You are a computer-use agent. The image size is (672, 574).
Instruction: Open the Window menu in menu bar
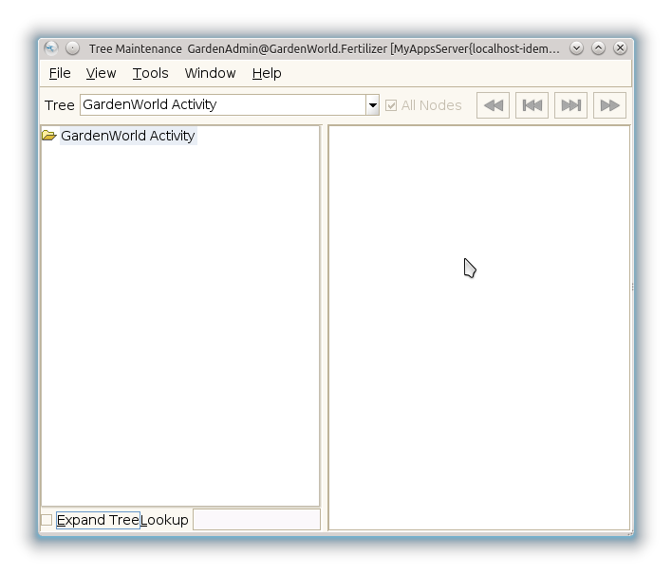coord(210,73)
